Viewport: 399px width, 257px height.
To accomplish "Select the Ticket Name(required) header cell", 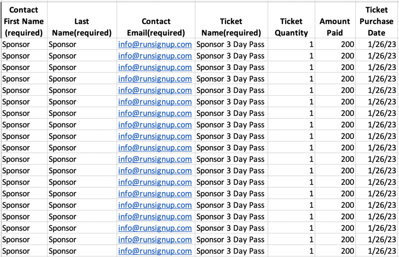I will (231, 20).
